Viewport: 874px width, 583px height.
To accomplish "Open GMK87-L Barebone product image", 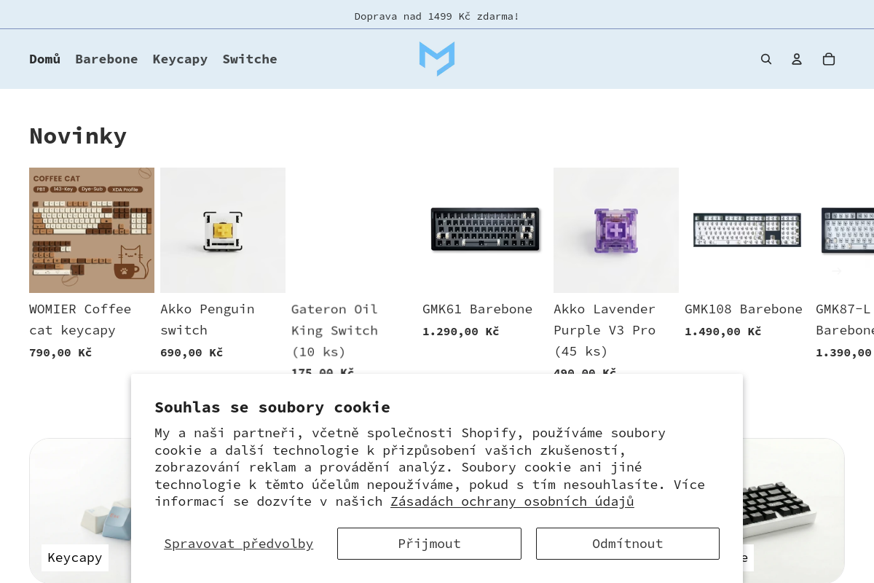I will (845, 230).
